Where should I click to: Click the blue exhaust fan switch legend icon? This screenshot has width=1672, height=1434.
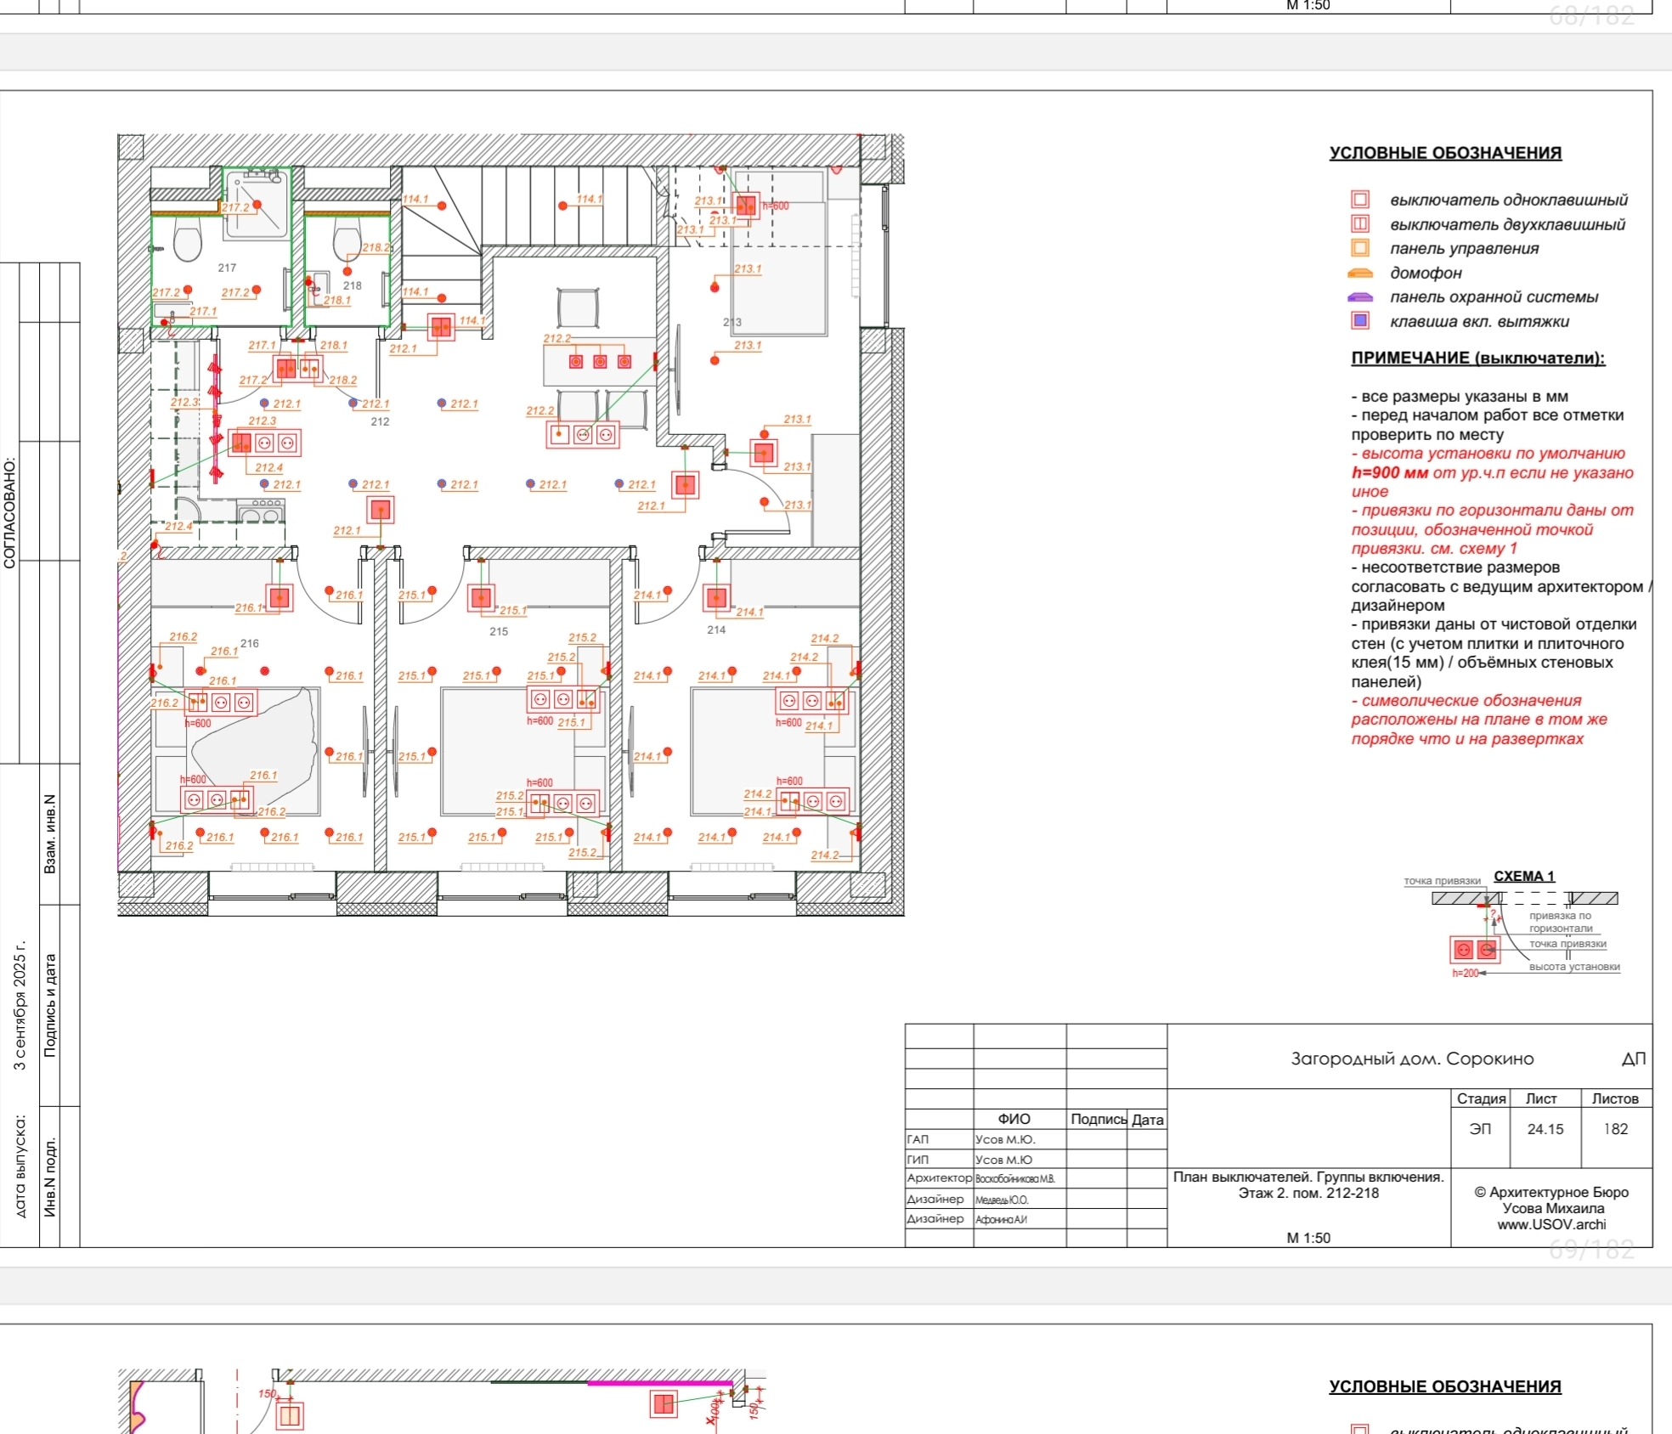pos(1360,321)
